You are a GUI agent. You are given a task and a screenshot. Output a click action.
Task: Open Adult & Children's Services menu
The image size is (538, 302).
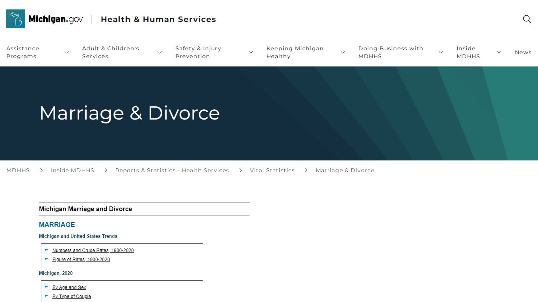(111, 52)
